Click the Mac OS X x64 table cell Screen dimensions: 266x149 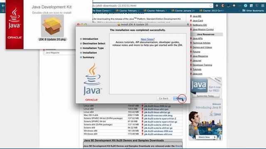[x=91, y=115]
